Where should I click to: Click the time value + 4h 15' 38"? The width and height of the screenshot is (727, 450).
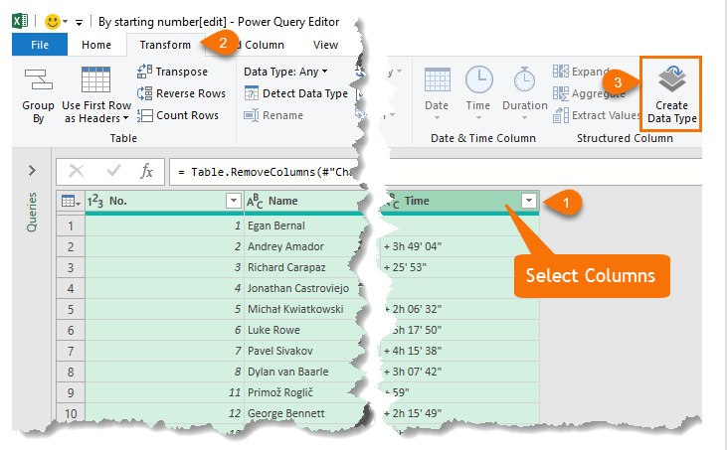[413, 351]
